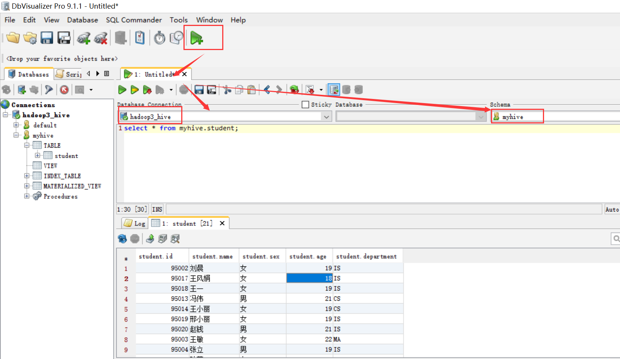
Task: Click the Save disk icon in main toolbar
Action: pyautogui.click(x=47, y=38)
